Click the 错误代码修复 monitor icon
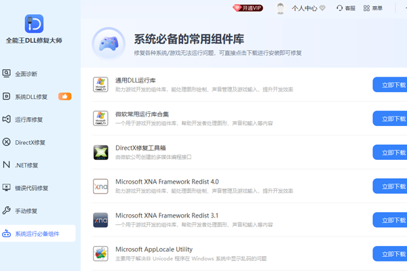Screen dimensions: 407x271 [7, 188]
